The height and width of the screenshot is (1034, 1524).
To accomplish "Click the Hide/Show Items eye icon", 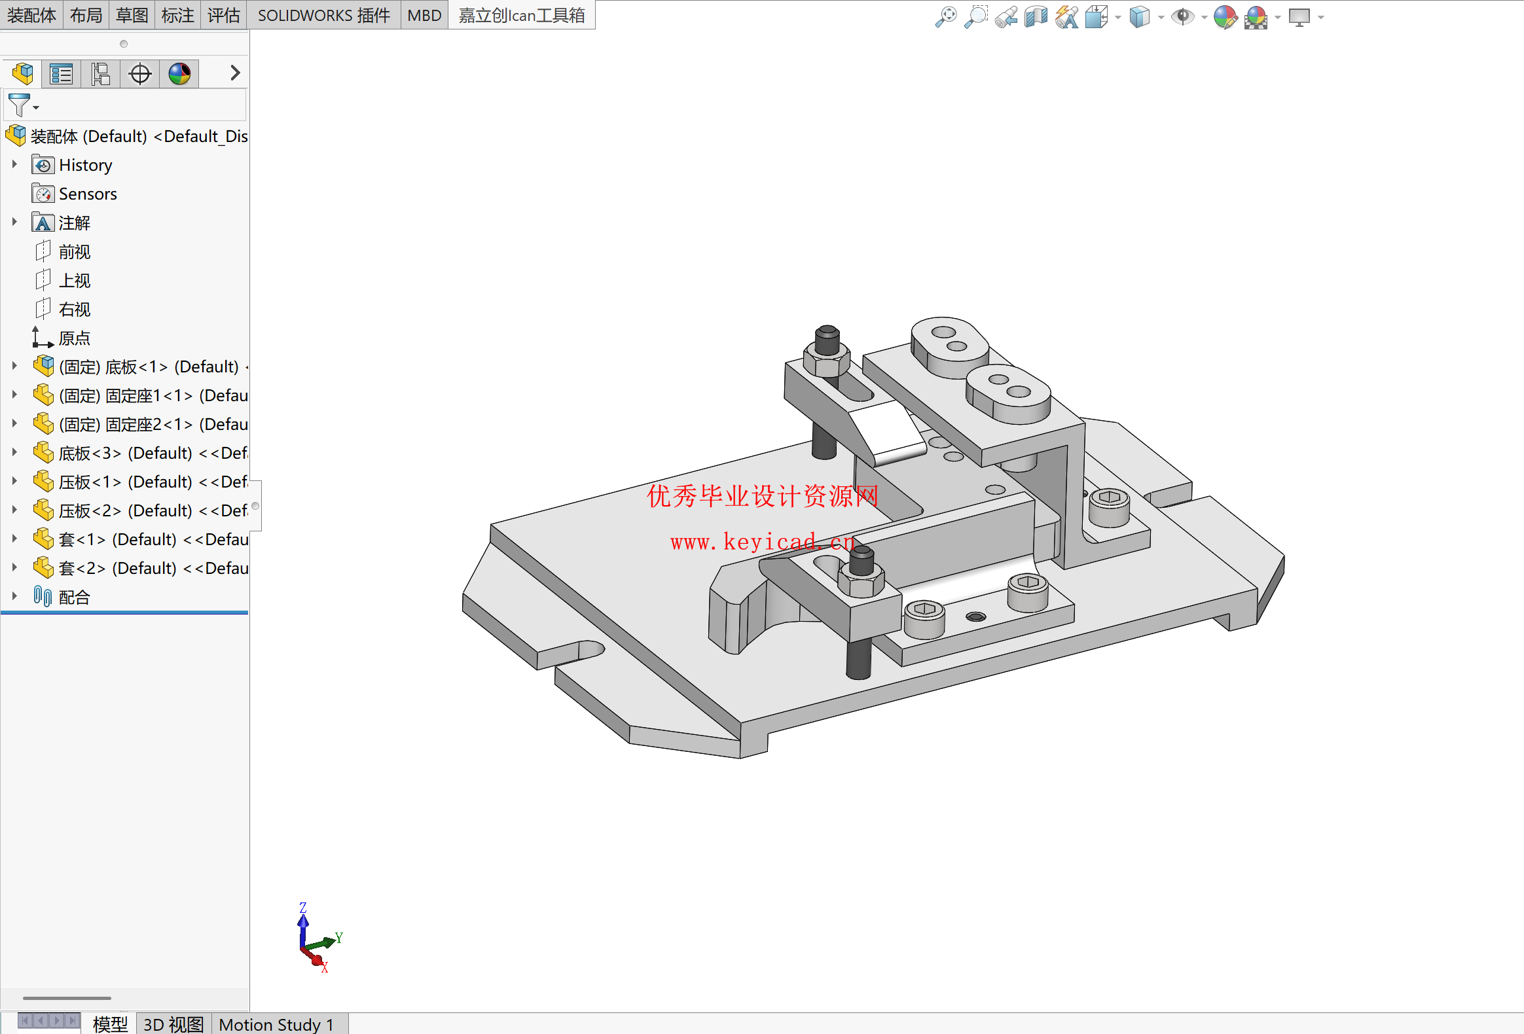I will point(1183,16).
